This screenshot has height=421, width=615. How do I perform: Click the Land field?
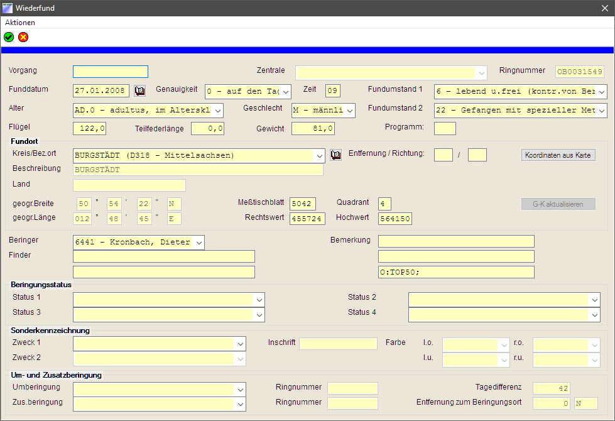coord(129,185)
